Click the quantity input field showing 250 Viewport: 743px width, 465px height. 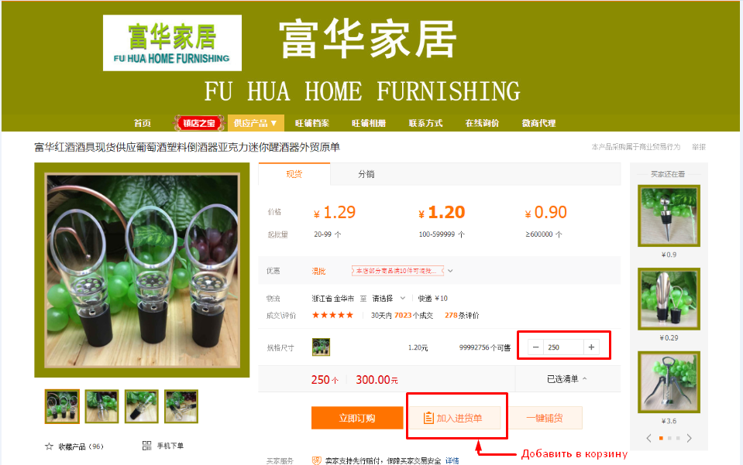(x=563, y=347)
